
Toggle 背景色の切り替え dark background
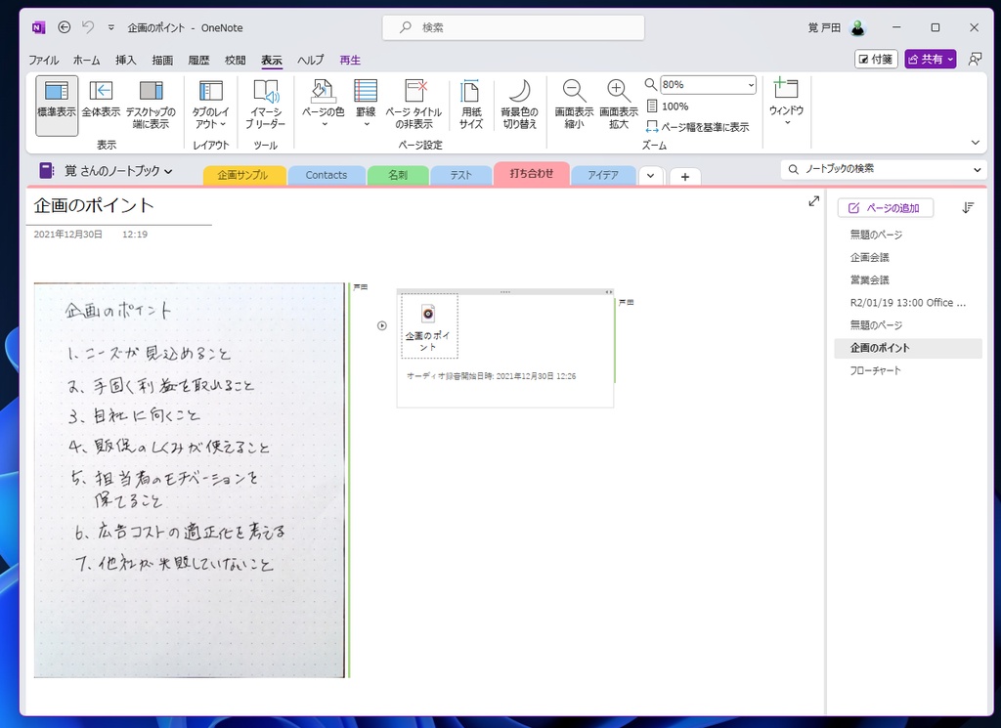(x=520, y=106)
